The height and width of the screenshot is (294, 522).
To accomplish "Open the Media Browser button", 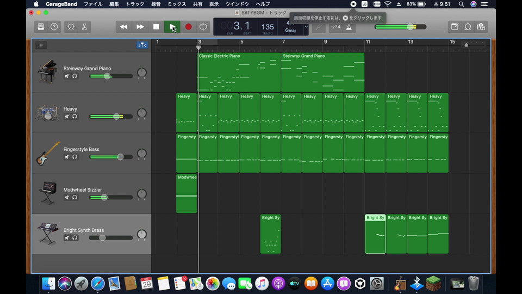I will [481, 27].
